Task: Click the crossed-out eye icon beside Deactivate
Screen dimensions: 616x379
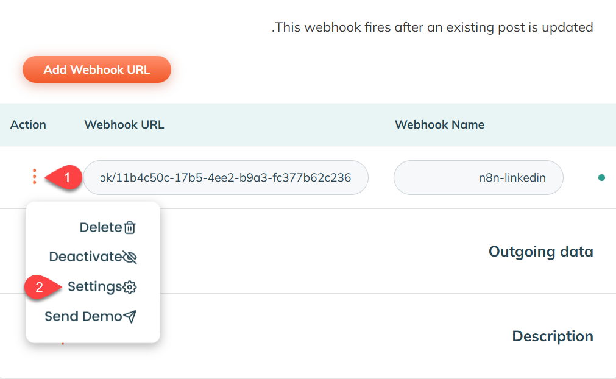Action: tap(130, 257)
